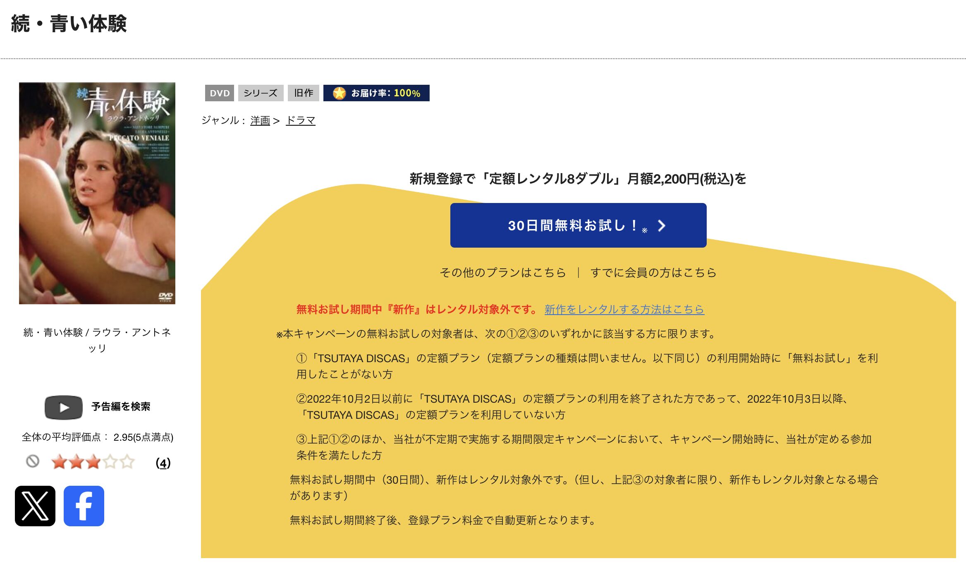Start the 30日間無料お試し free trial
The height and width of the screenshot is (573, 966).
[x=578, y=225]
